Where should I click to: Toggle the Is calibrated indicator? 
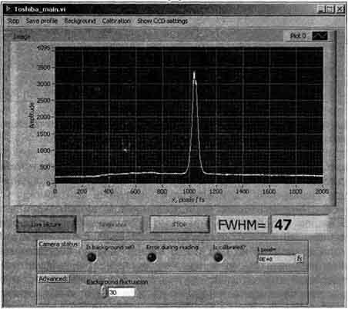coord(218,257)
